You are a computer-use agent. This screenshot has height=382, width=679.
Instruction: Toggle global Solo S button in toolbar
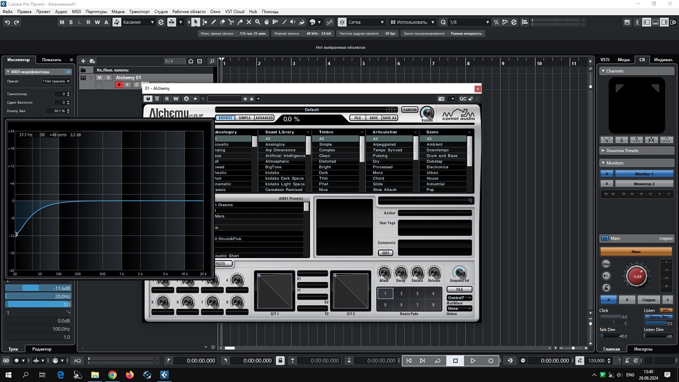coord(71,22)
